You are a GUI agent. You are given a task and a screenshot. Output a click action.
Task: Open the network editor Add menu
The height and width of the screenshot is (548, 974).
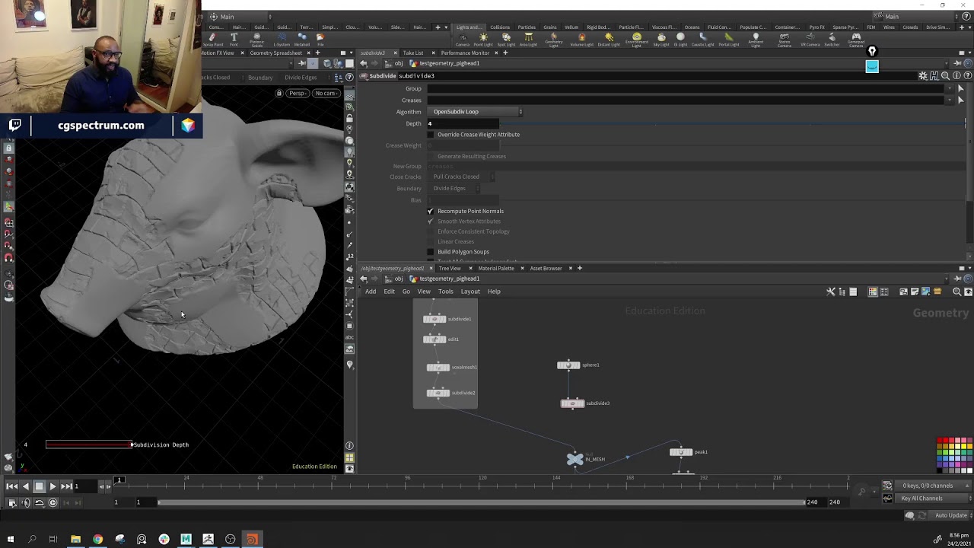click(x=371, y=292)
